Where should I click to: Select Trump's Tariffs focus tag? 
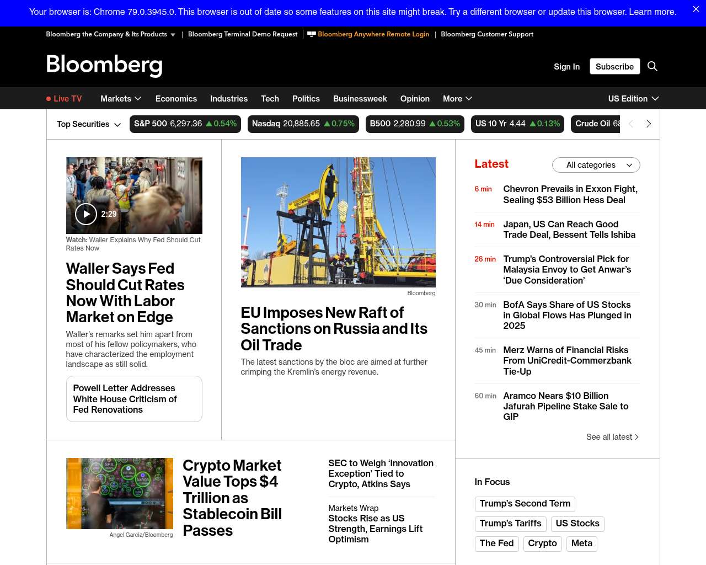pyautogui.click(x=511, y=524)
